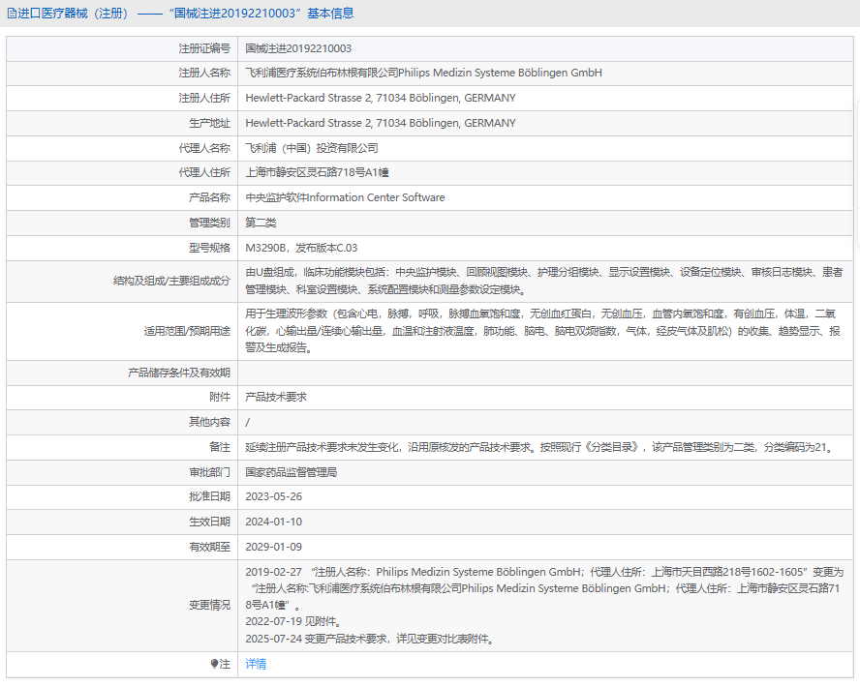Click the bulb icon beside 注

coord(214,664)
